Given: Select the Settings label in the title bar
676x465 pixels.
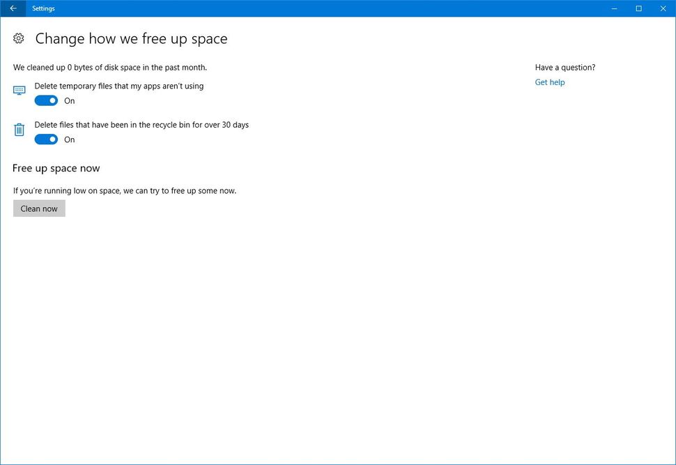Looking at the screenshot, I should [43, 8].
